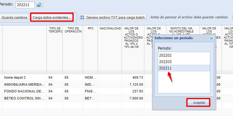Select period 202202 in the list
The width and height of the screenshot is (233, 116).
point(184,55)
